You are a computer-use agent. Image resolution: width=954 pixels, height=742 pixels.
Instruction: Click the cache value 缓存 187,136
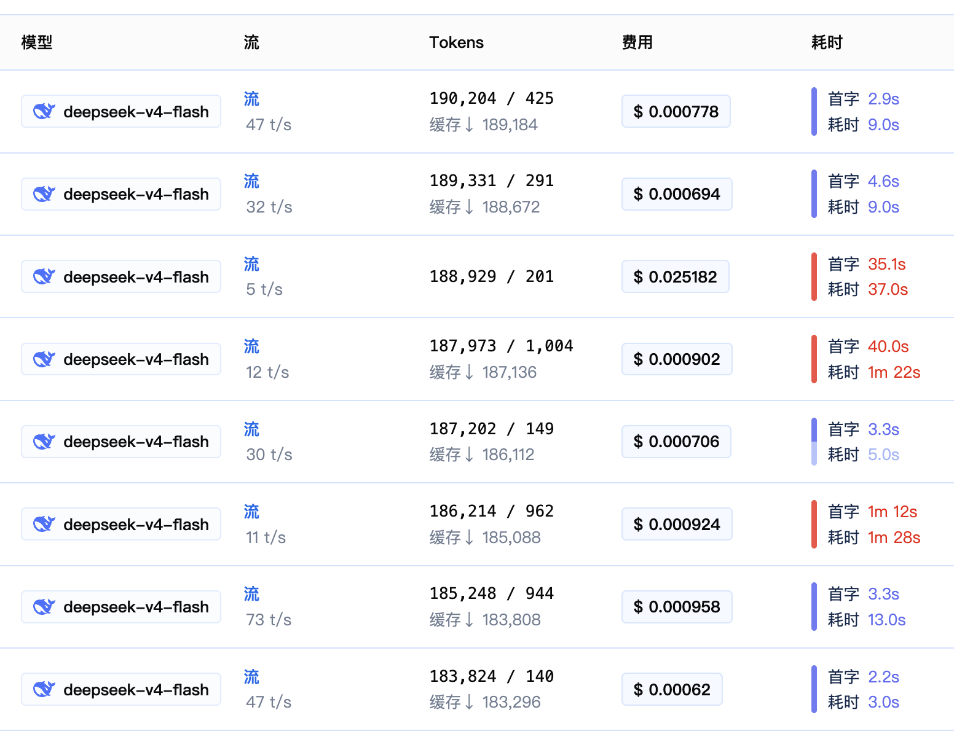[x=483, y=372]
